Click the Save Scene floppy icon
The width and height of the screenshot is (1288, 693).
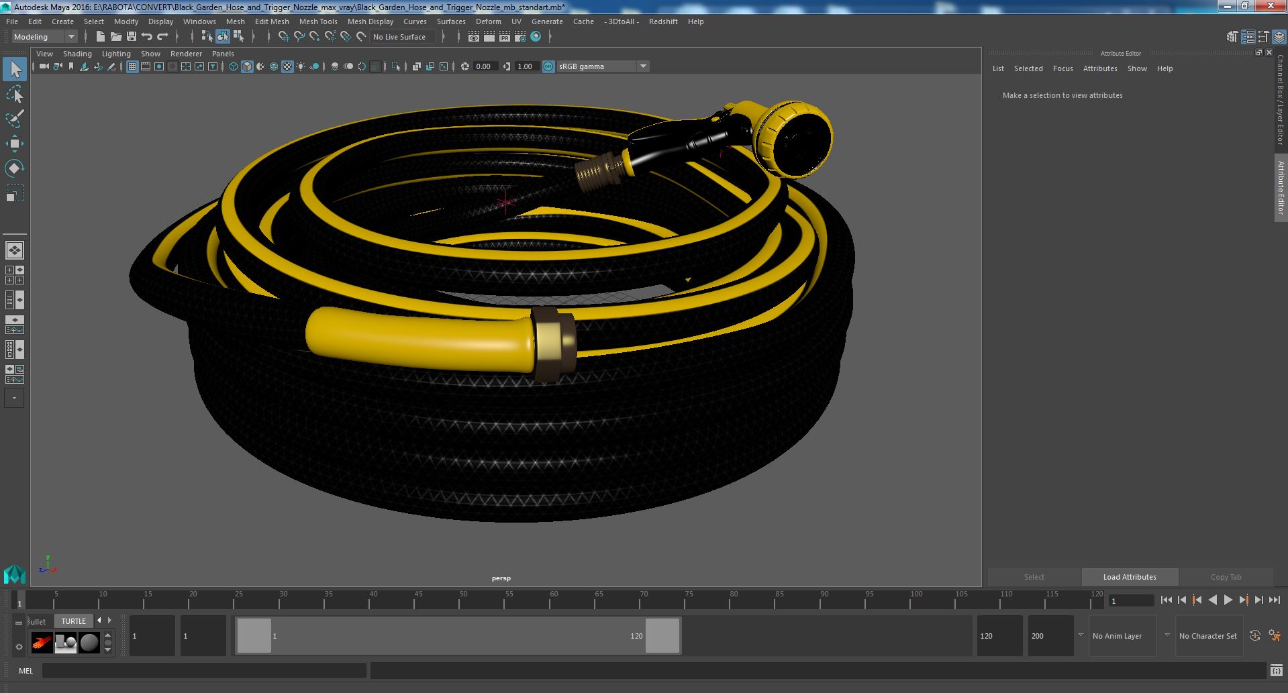pos(132,37)
